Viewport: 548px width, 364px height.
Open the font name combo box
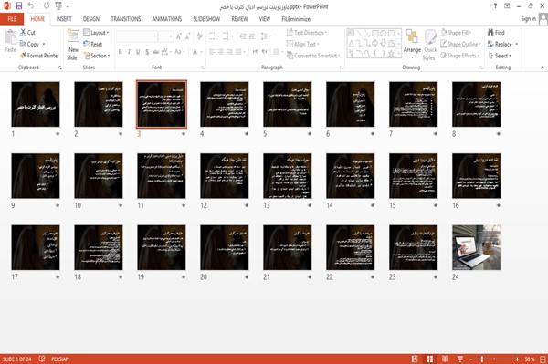click(137, 36)
